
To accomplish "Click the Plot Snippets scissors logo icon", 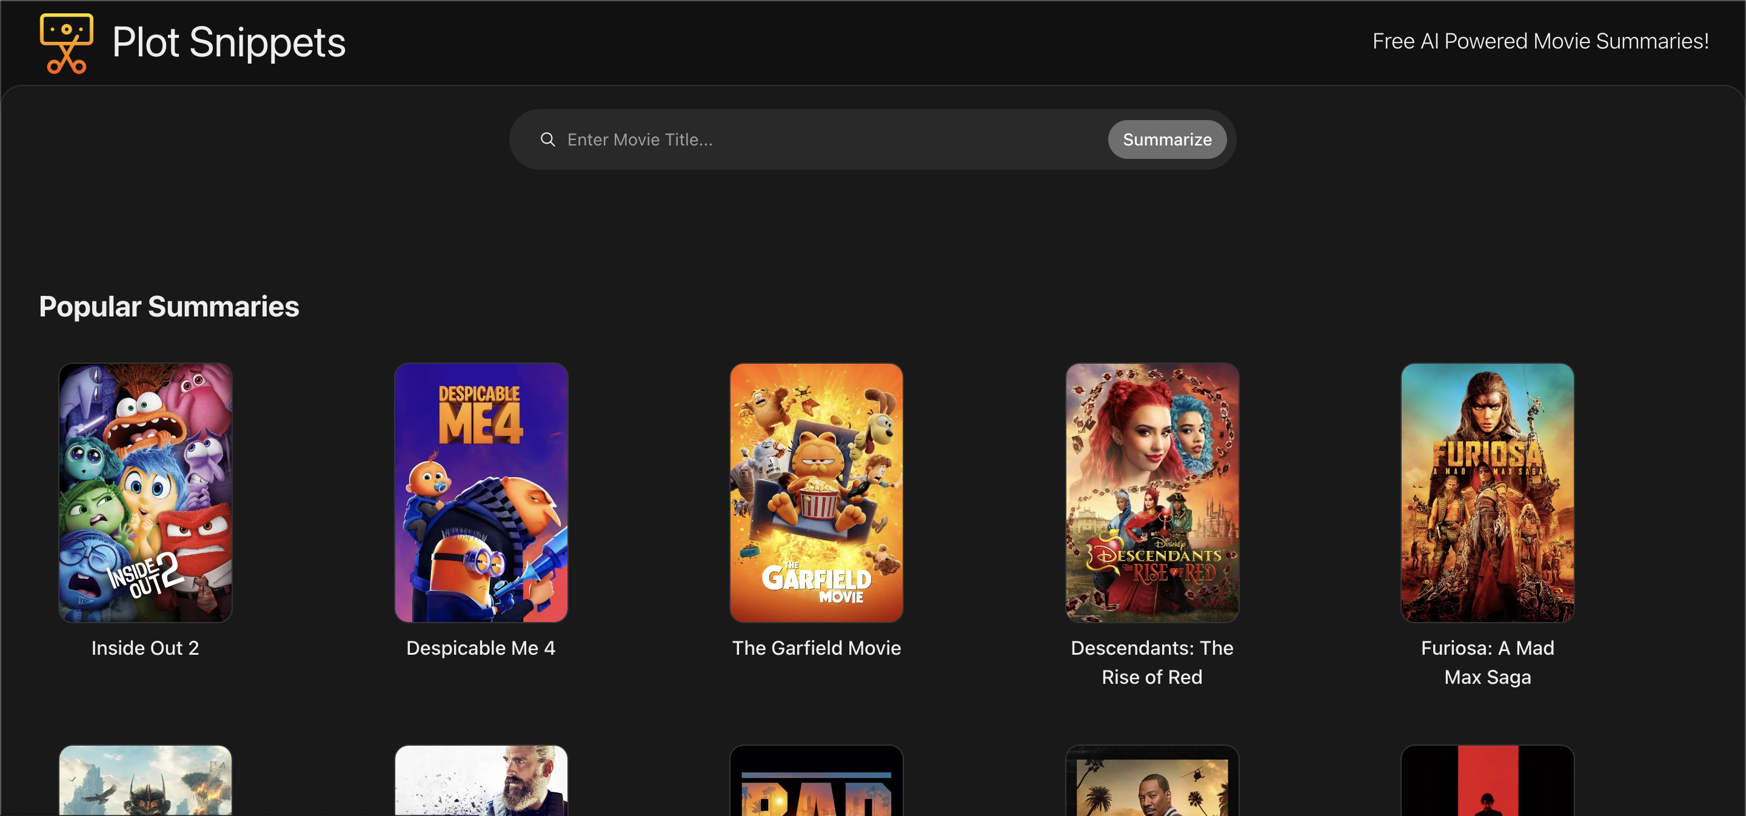I will [x=65, y=42].
